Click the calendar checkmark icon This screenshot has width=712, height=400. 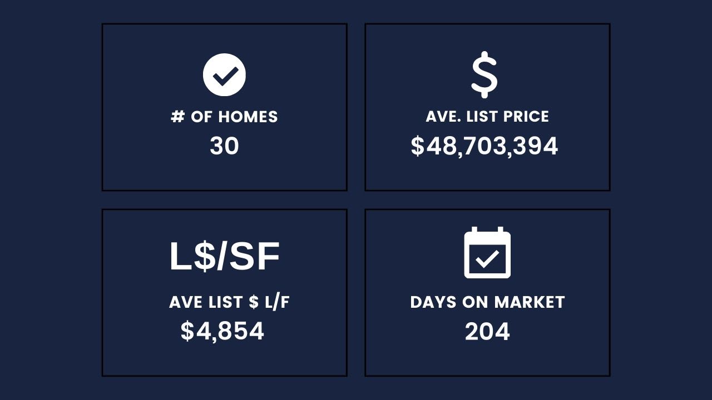pyautogui.click(x=487, y=252)
